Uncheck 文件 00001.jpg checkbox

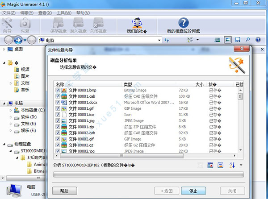coord(58,120)
